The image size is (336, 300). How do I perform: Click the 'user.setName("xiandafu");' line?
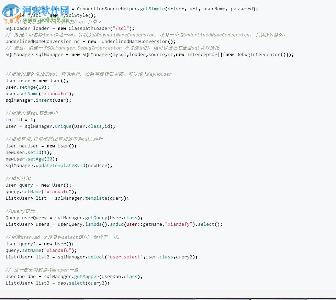click(40, 94)
